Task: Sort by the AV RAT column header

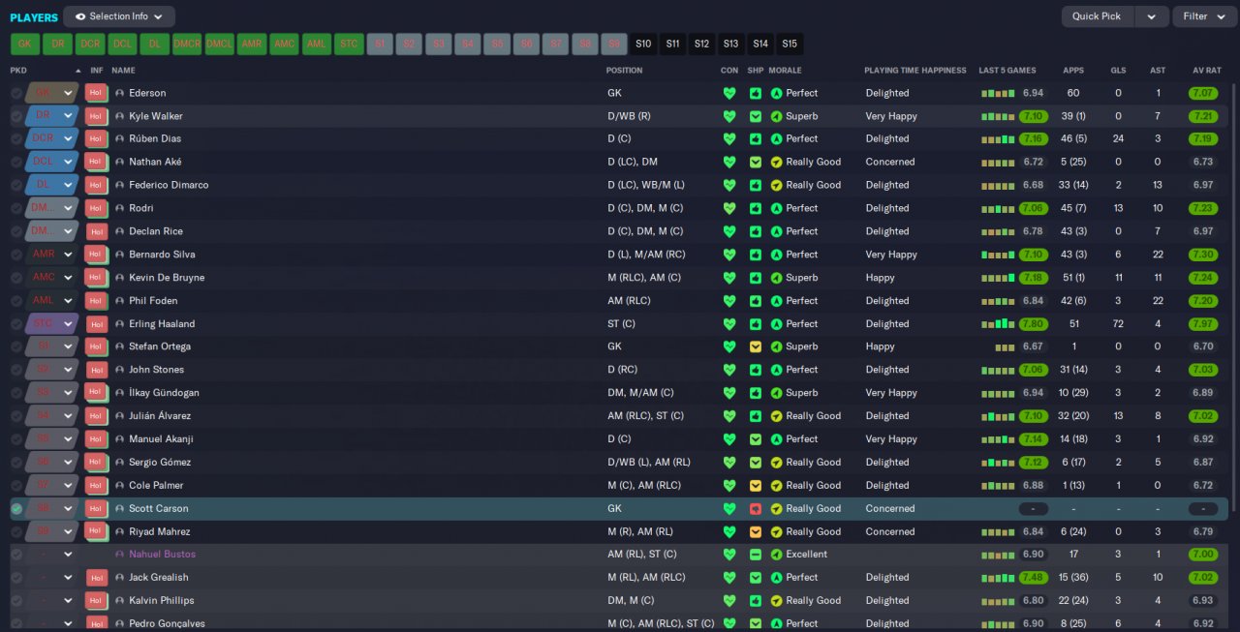Action: [1206, 70]
